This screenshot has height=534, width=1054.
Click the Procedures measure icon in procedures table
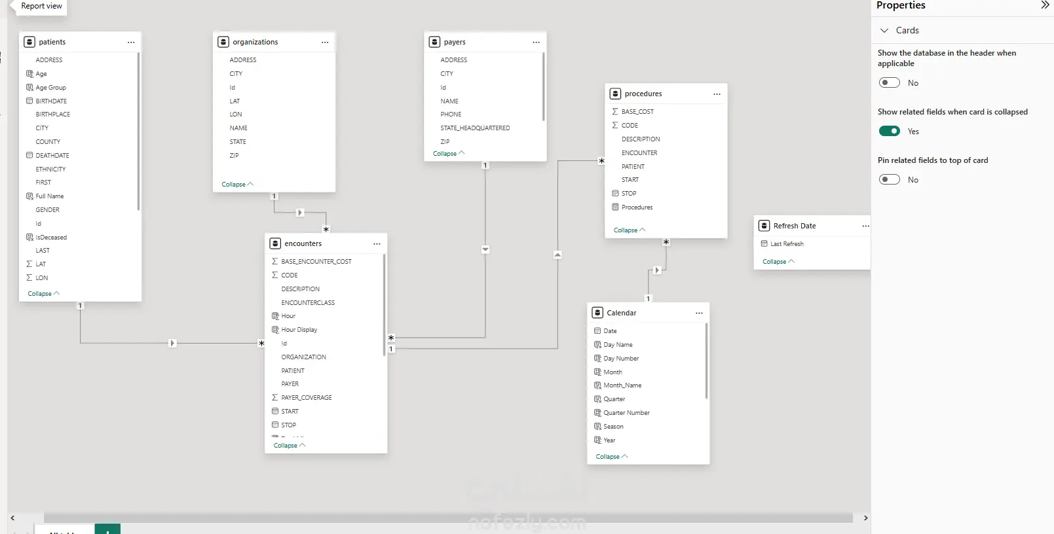pos(615,207)
